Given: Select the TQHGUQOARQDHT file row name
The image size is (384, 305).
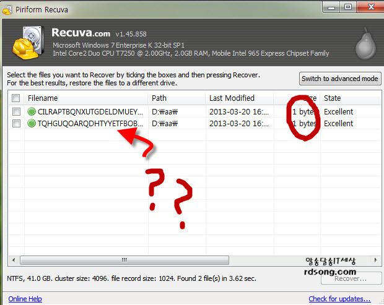Looking at the screenshot, I should (90, 124).
